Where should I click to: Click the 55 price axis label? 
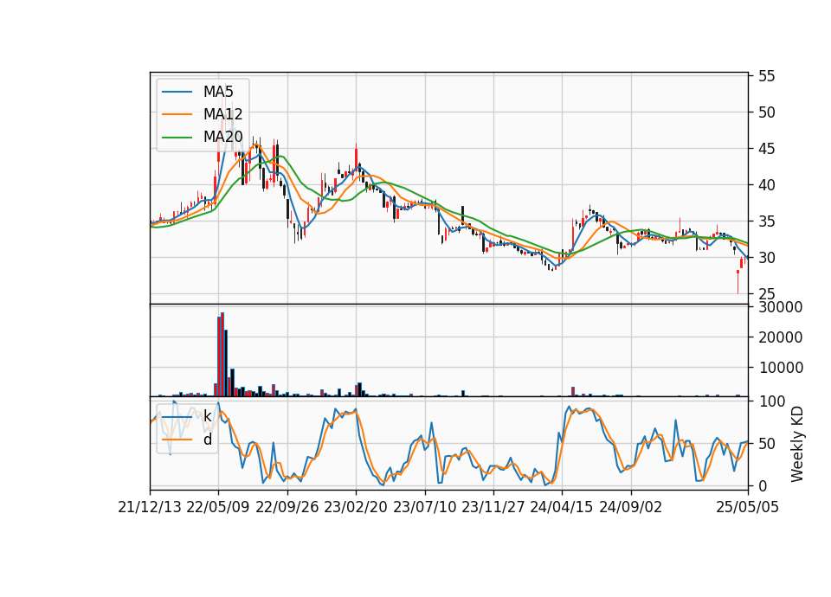pyautogui.click(x=766, y=76)
